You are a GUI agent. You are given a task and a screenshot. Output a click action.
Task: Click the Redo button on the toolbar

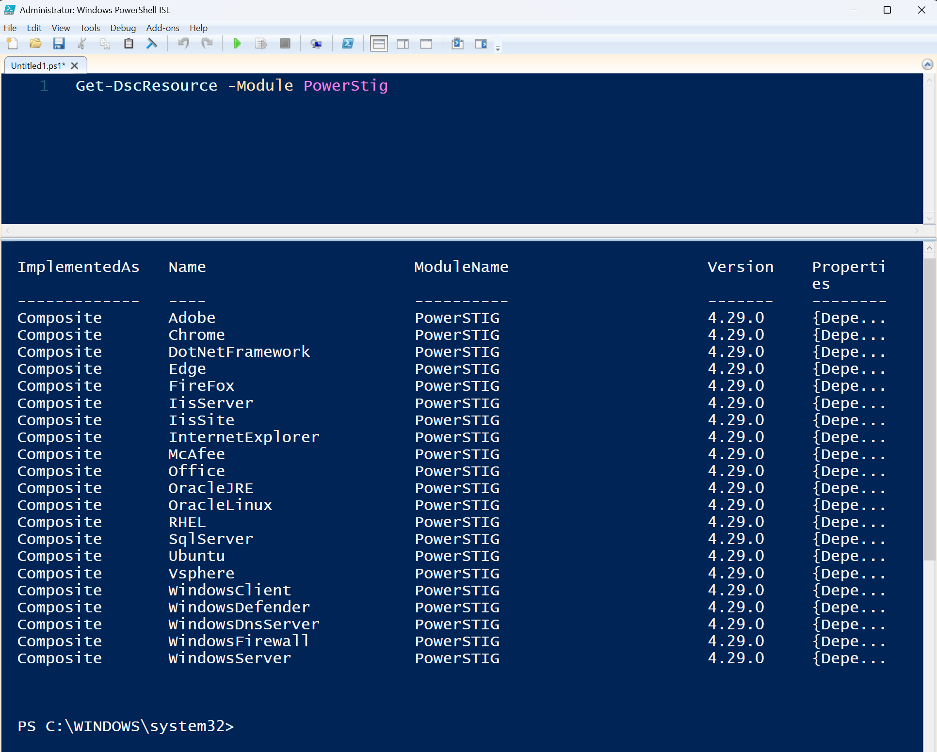[x=207, y=43]
